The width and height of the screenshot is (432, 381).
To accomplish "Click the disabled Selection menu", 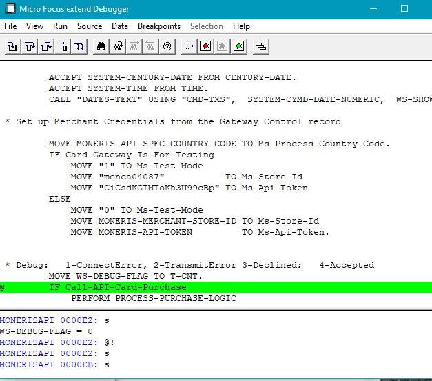I will [x=207, y=26].
